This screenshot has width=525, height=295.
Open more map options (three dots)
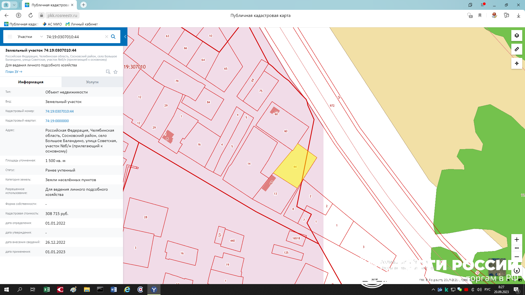tap(517, 248)
